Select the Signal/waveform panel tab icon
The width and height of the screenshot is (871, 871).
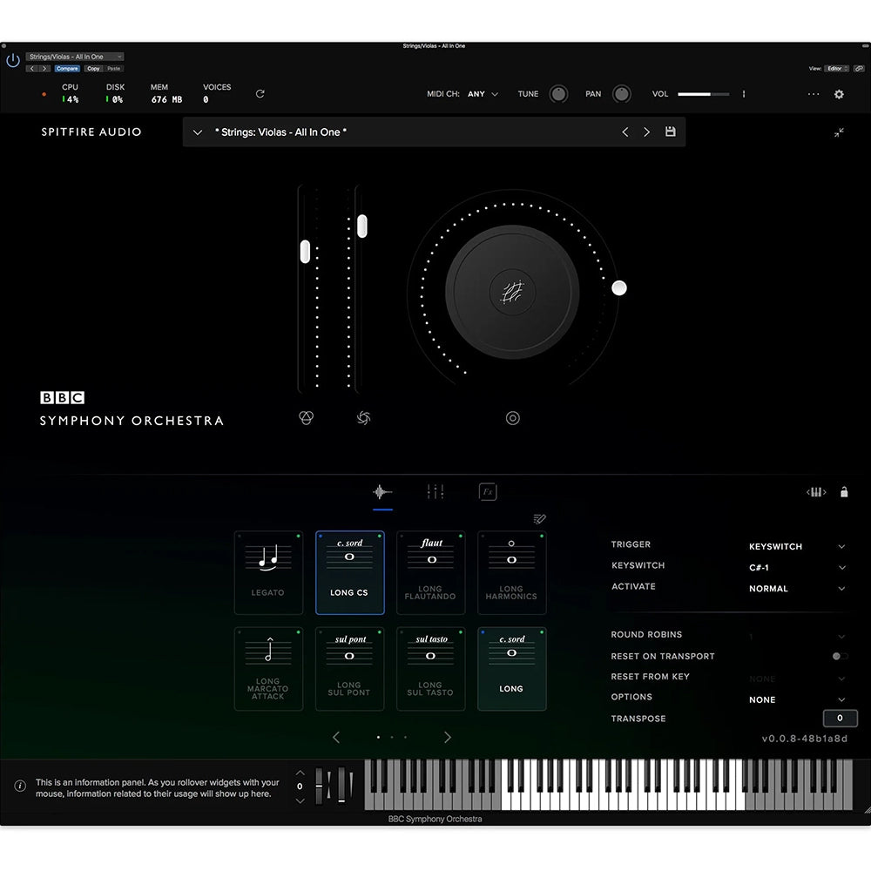[x=381, y=490]
